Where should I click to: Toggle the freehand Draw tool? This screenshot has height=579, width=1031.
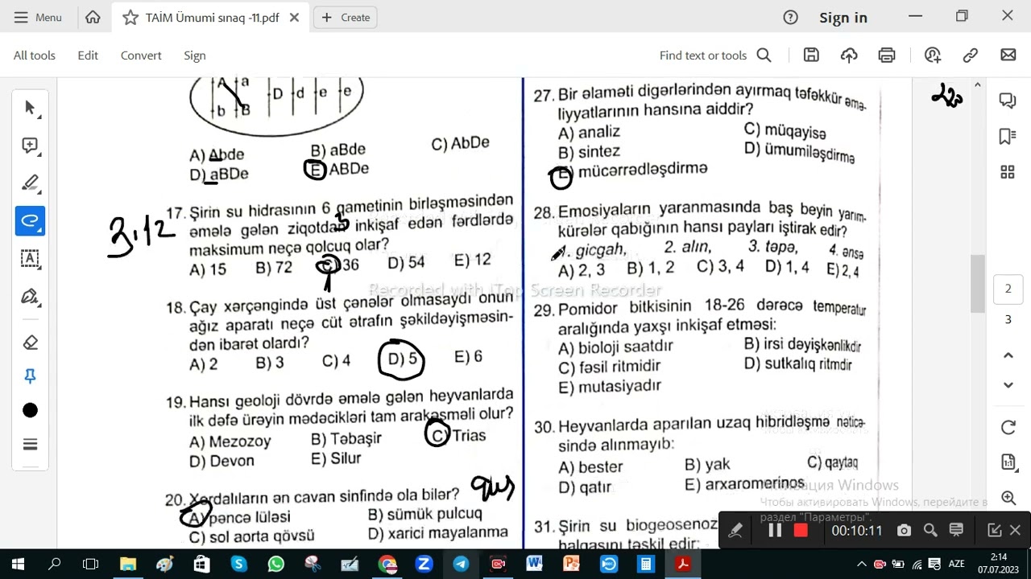(x=30, y=220)
